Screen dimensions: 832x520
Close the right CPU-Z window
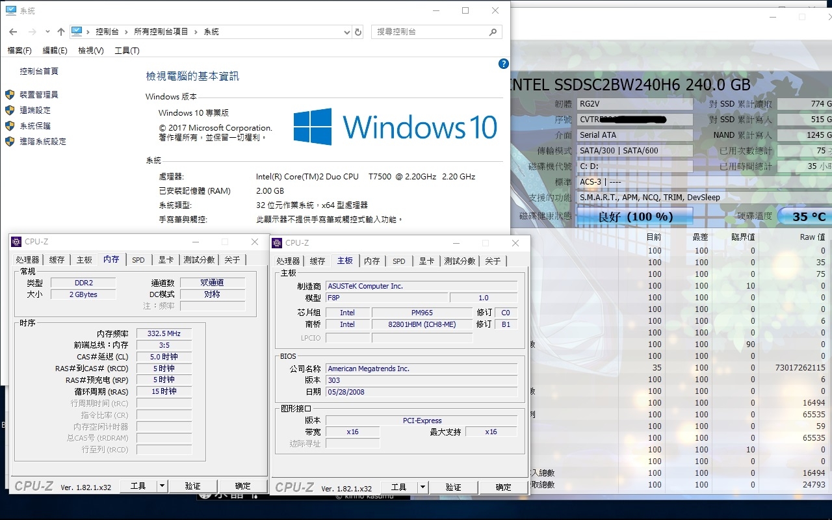[515, 243]
